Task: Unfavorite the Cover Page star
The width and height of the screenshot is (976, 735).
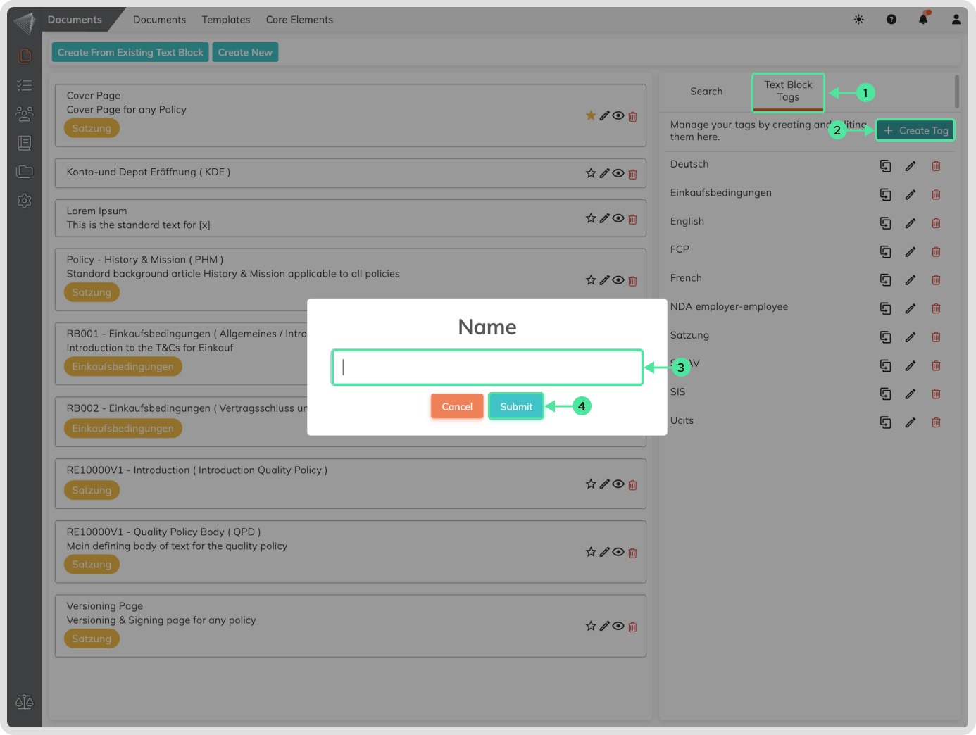Action: 591,115
